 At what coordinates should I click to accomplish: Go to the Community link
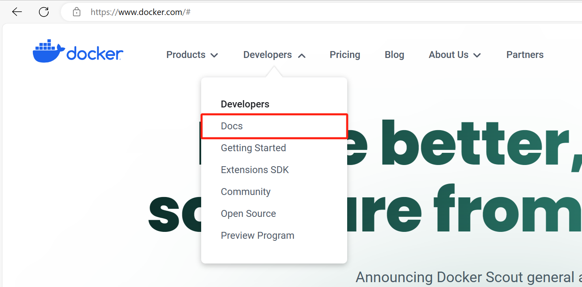coord(245,192)
